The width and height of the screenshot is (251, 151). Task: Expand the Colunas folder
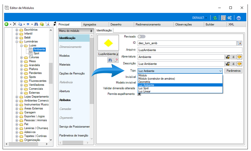(x=21, y=58)
